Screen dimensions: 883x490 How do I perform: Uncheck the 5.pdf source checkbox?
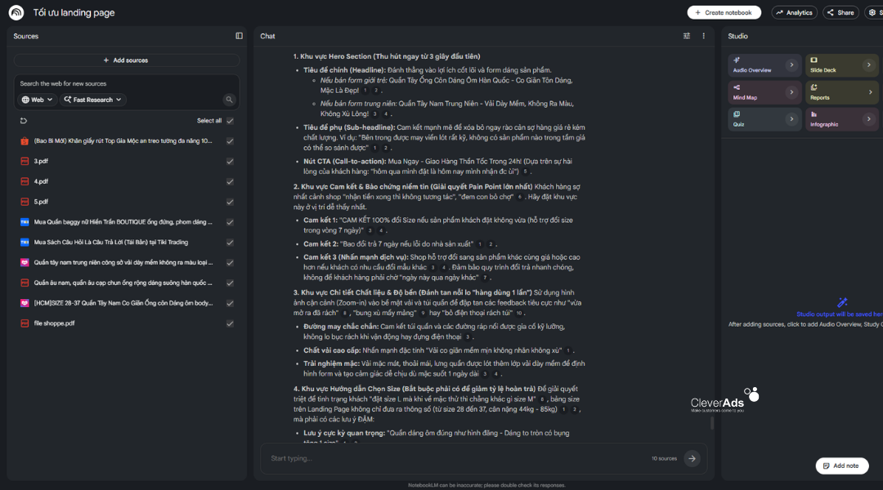pyautogui.click(x=230, y=202)
